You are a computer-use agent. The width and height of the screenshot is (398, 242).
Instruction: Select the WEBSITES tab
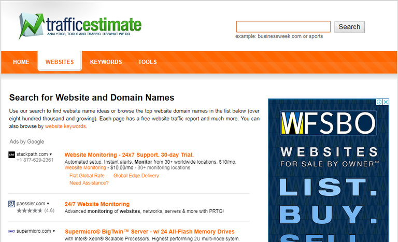pos(60,62)
